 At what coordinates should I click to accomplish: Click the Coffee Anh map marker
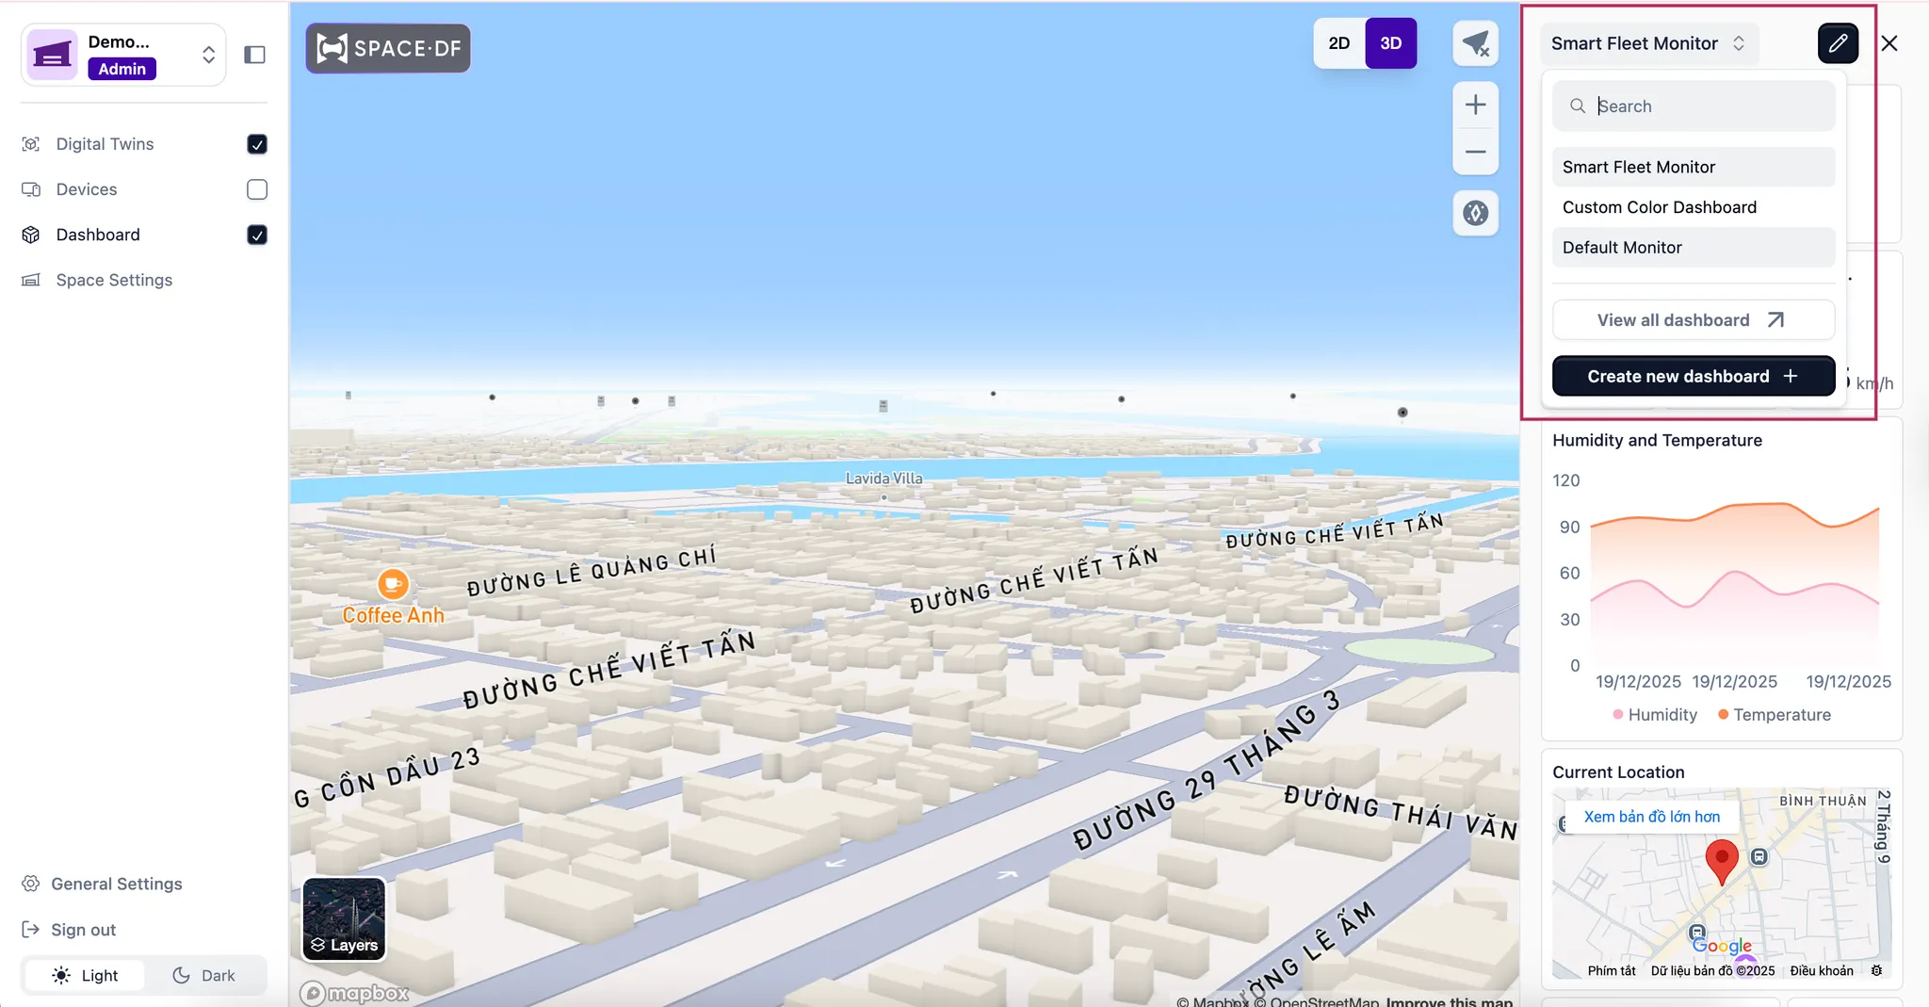pos(393,585)
